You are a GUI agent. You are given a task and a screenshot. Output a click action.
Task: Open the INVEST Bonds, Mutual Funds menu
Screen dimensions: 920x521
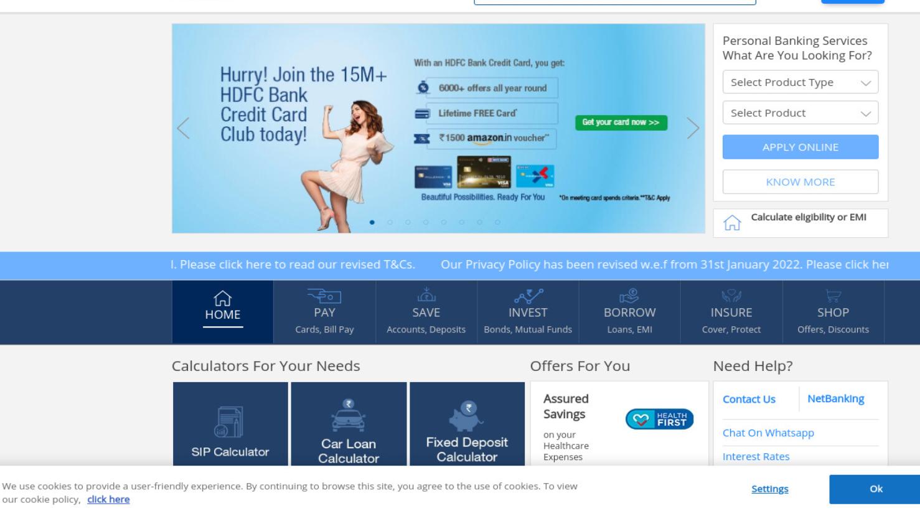pos(528,312)
